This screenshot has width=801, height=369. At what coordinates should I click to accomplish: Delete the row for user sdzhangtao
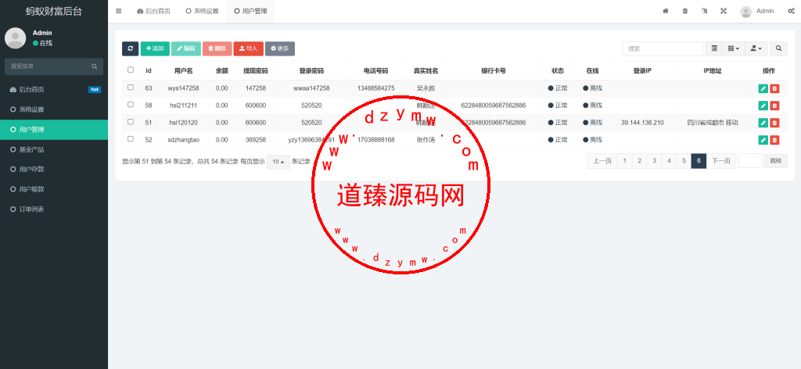774,140
